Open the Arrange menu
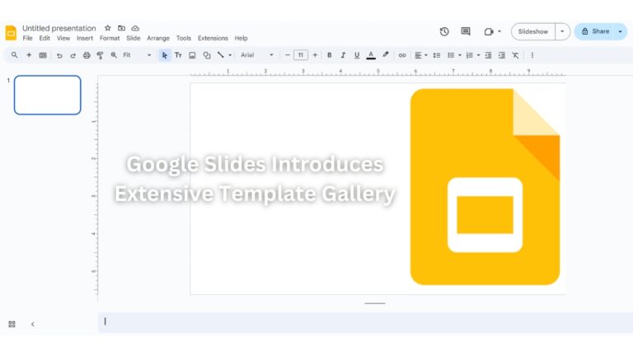The image size is (633, 356). tap(158, 39)
